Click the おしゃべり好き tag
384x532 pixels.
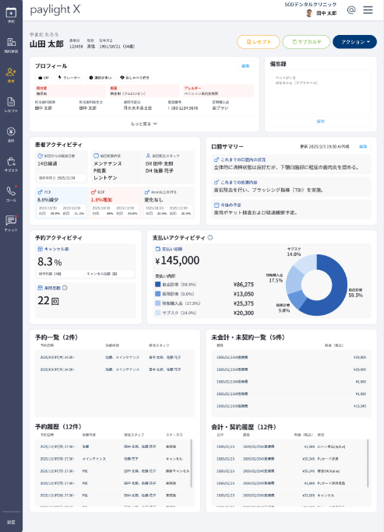pyautogui.click(x=135, y=78)
